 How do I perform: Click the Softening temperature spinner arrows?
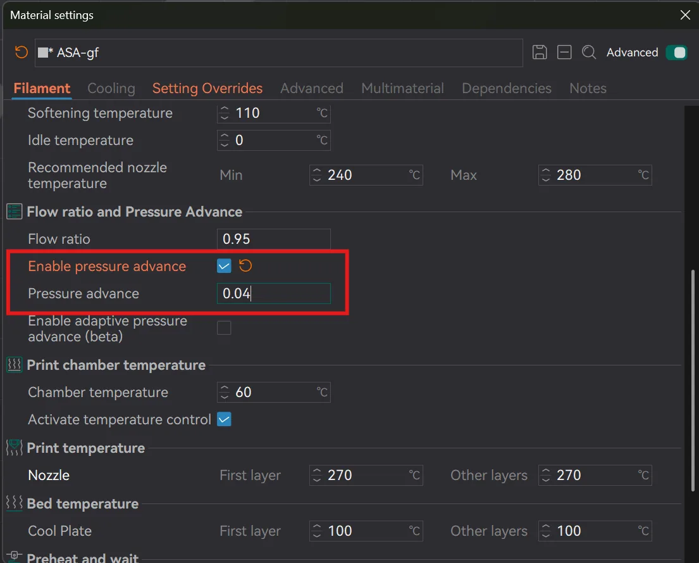tap(225, 113)
